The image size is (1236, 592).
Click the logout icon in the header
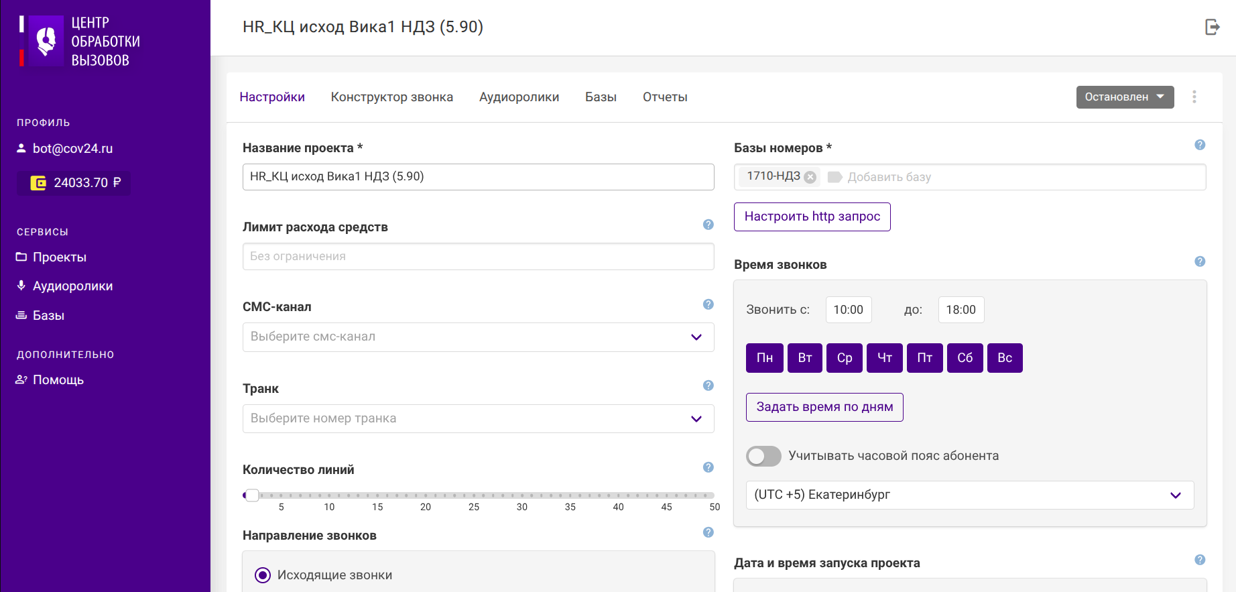(1212, 27)
